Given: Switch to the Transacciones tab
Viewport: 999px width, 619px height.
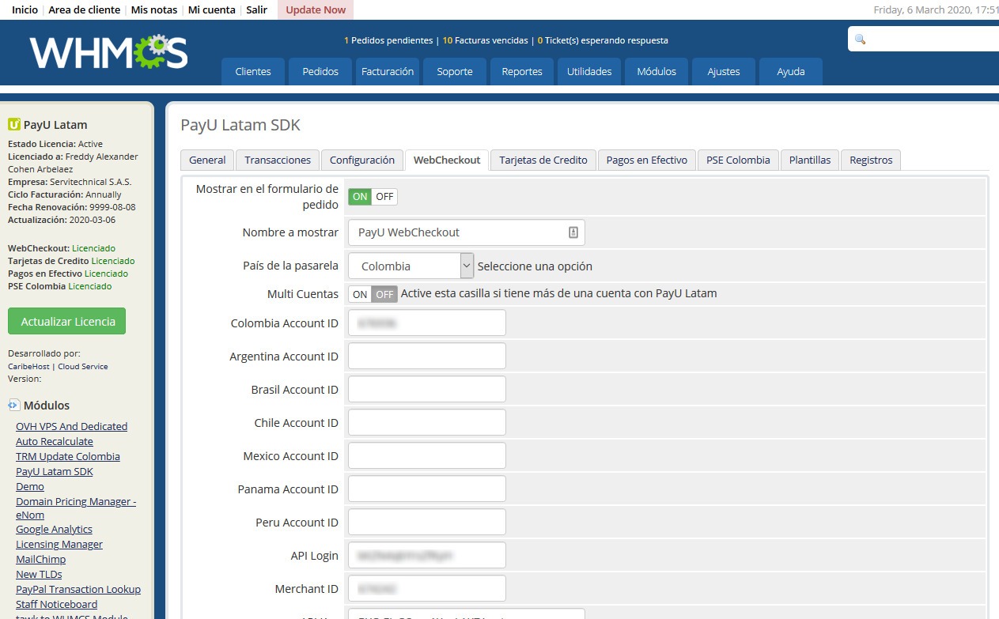Looking at the screenshot, I should point(278,160).
